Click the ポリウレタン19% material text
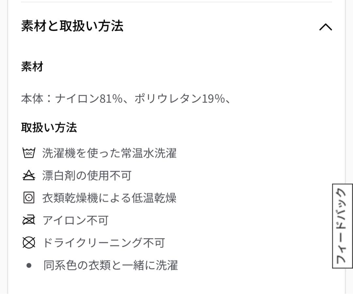 coord(179,99)
